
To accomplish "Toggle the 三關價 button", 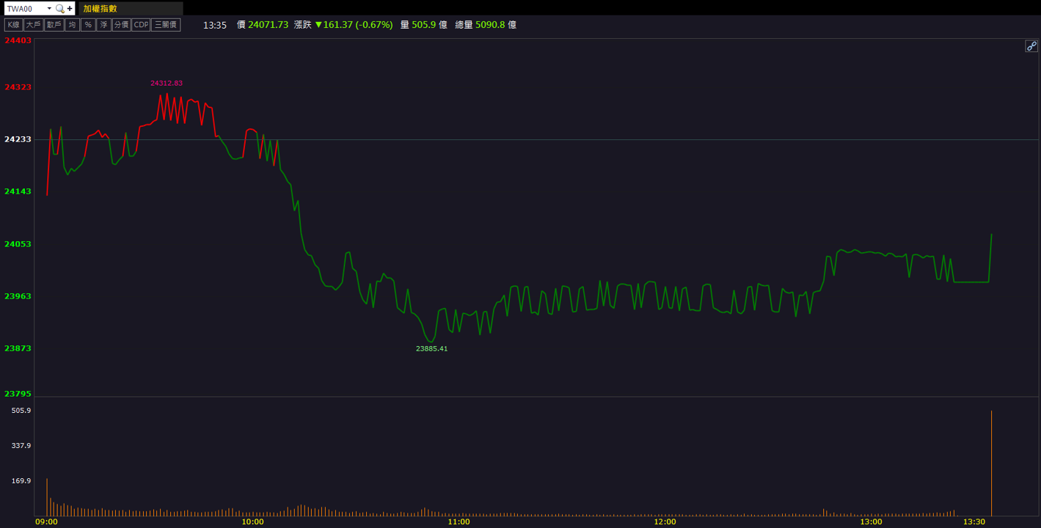I will 166,25.
